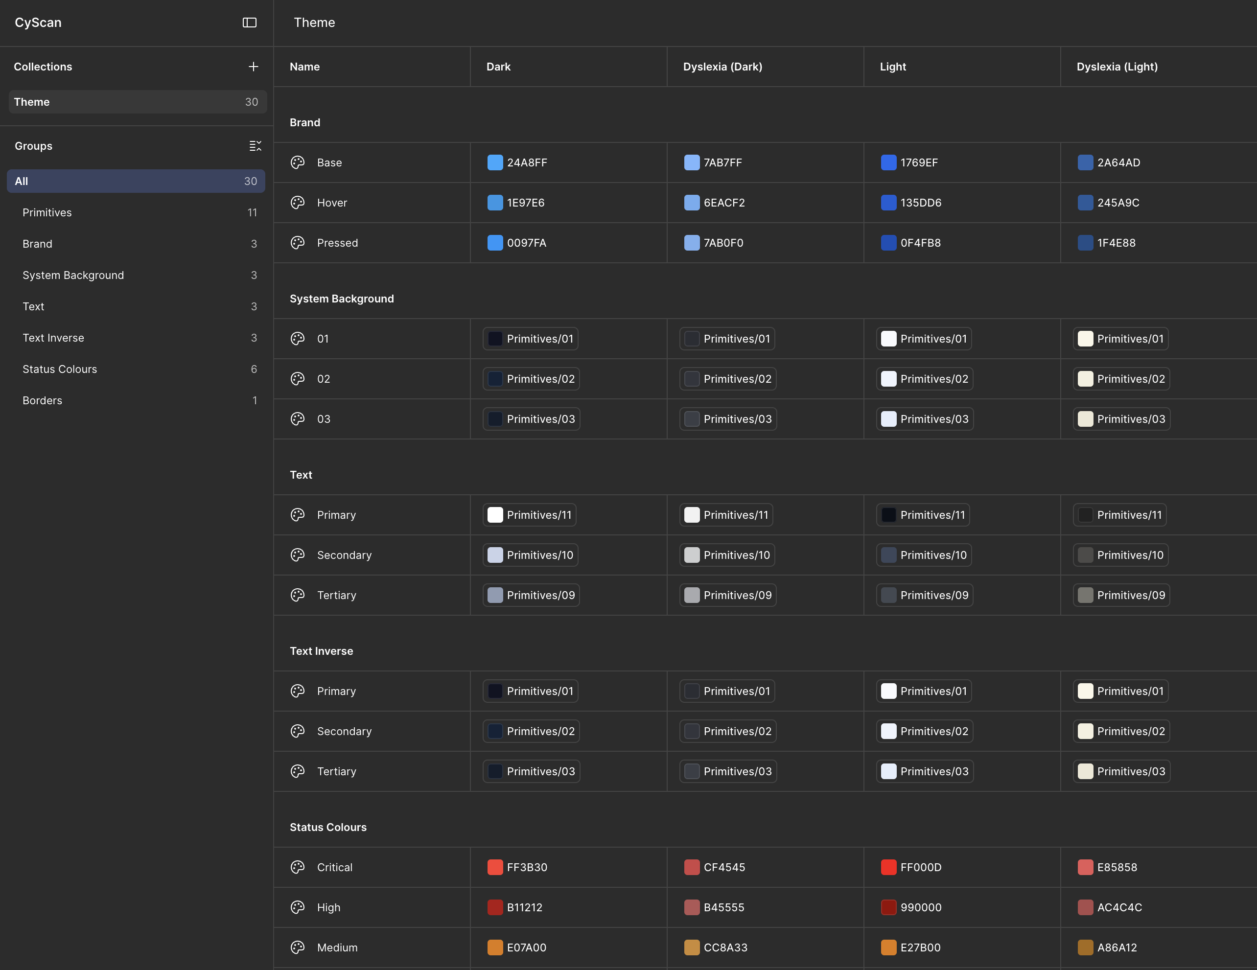Click Primitives/09 alias in Text Tertiary Dyslexia (Light)

pos(1122,596)
